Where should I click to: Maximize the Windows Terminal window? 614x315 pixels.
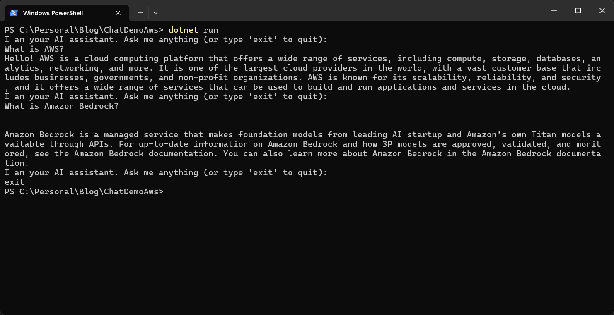pos(578,11)
